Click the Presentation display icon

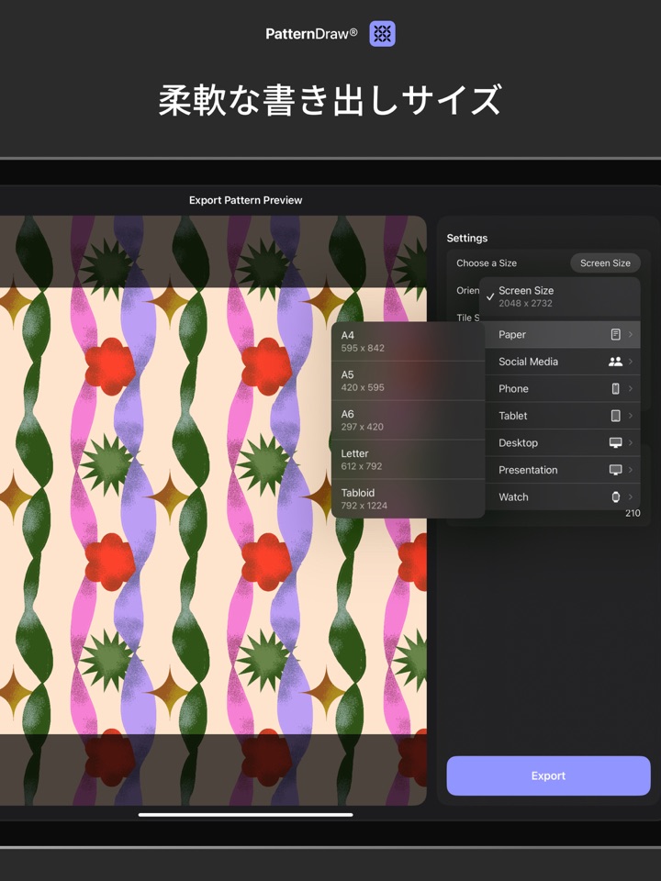tap(615, 469)
